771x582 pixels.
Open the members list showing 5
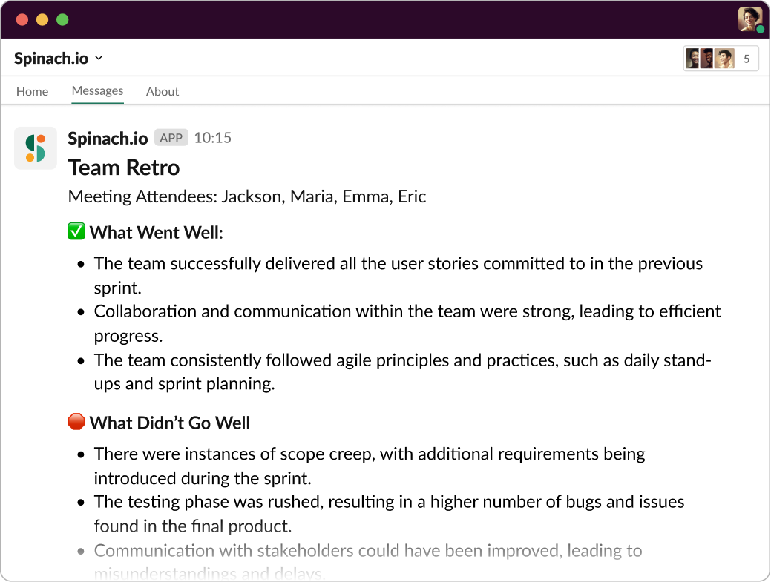(x=721, y=59)
